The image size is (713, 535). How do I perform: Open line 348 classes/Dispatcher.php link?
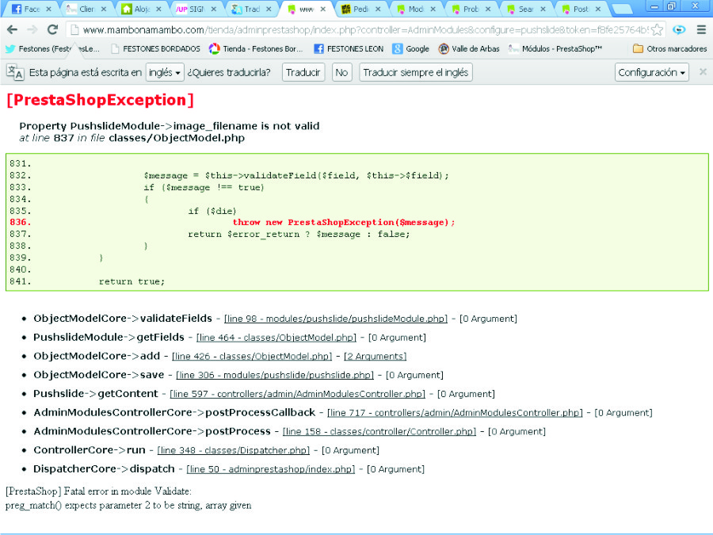pyautogui.click(x=233, y=450)
